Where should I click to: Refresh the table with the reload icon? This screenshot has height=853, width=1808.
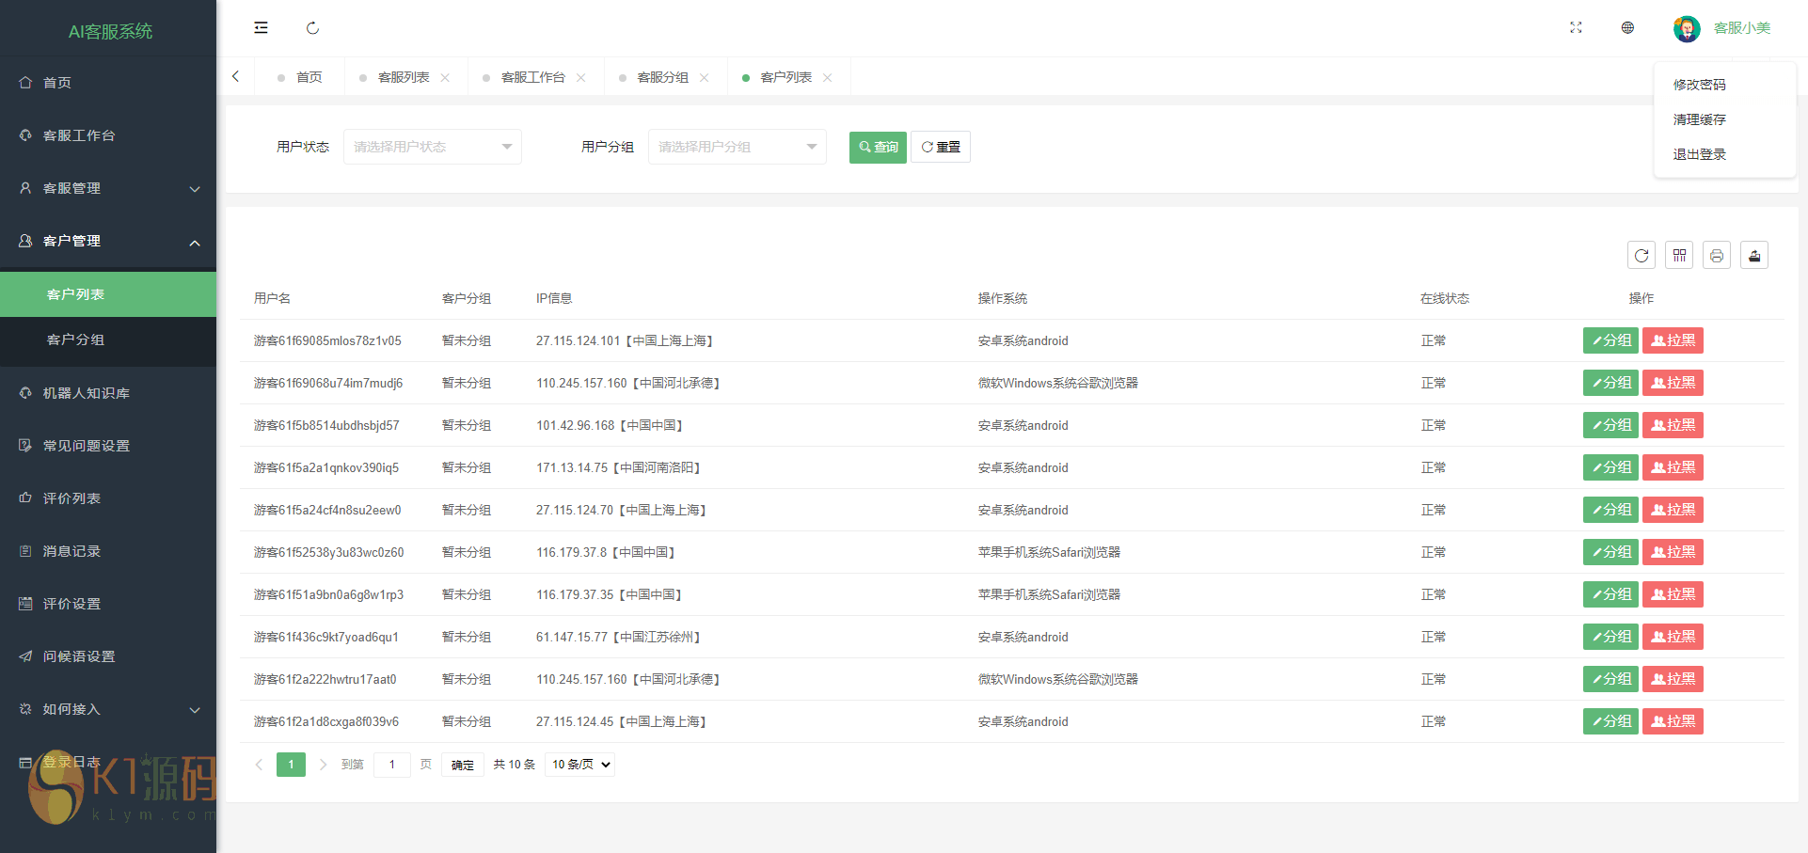pyautogui.click(x=1641, y=256)
